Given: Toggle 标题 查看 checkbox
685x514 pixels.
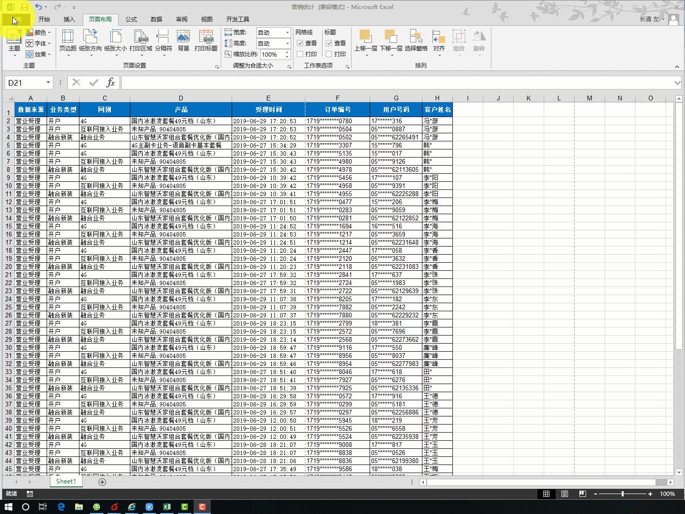Looking at the screenshot, I should [x=329, y=43].
